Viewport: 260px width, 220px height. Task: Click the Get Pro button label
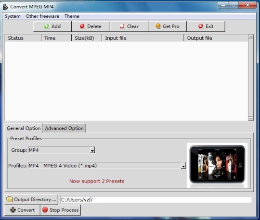[171, 26]
